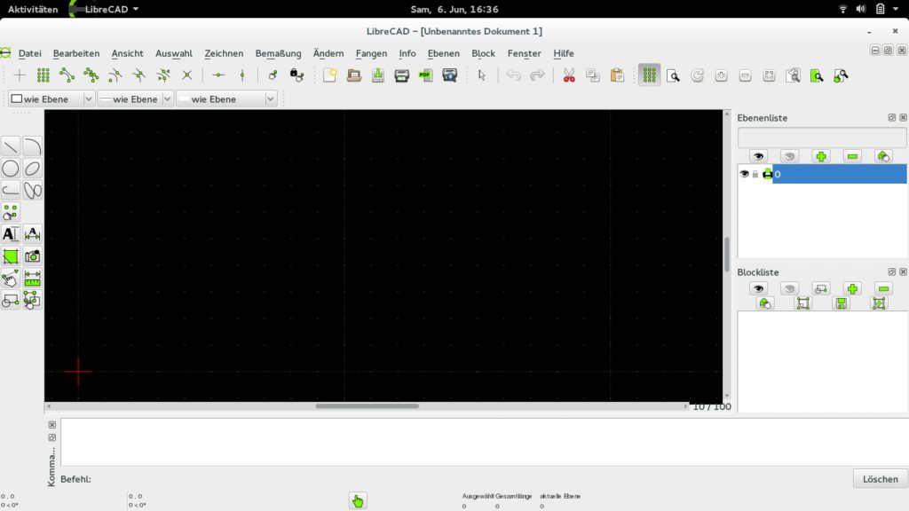Toggle restrict horizontal snapping
This screenshot has height=511, width=909.
click(x=218, y=75)
